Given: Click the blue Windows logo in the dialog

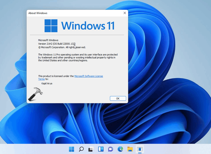Looking at the screenshot, I should [51, 26].
